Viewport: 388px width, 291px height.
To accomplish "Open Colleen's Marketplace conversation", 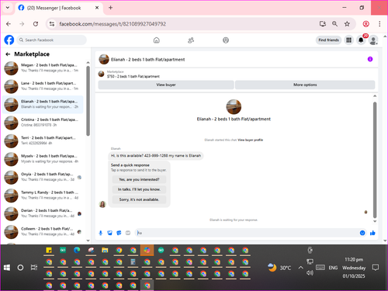I will tap(43, 231).
